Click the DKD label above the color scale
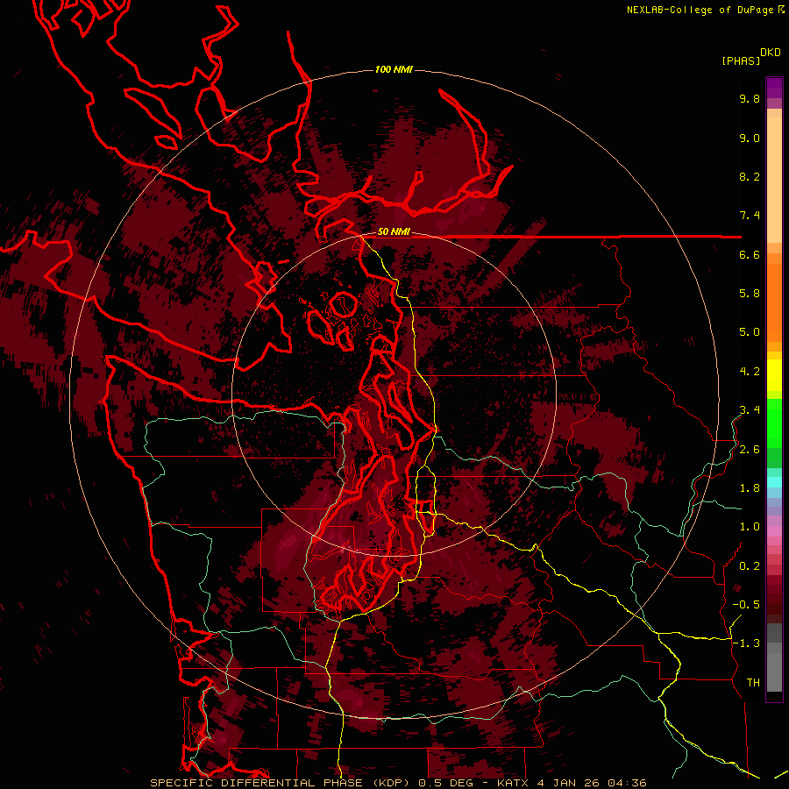Image resolution: width=789 pixels, height=789 pixels. click(771, 53)
